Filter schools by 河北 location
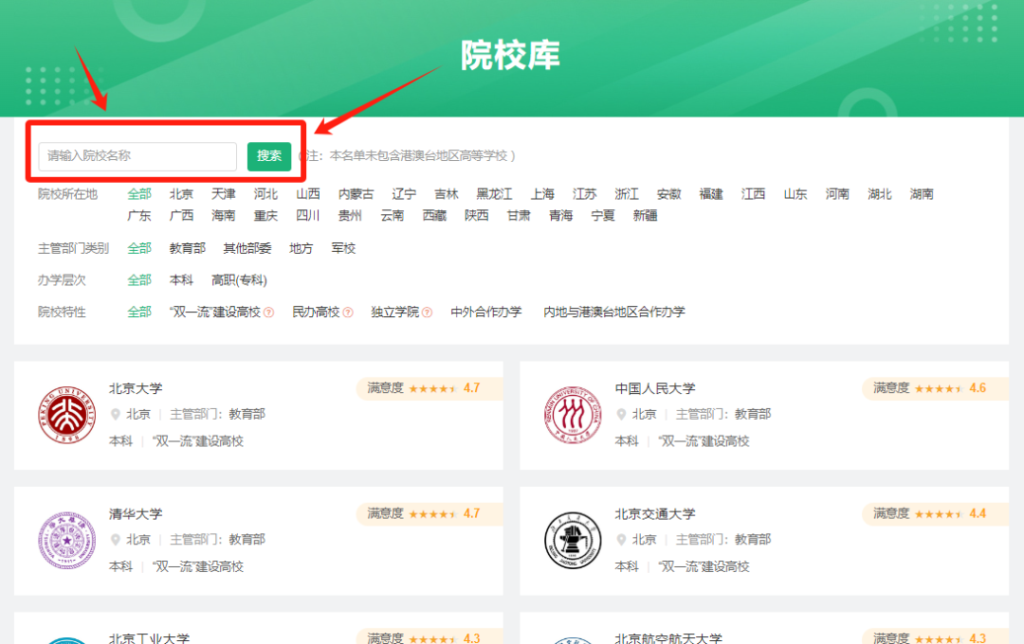 (x=265, y=194)
